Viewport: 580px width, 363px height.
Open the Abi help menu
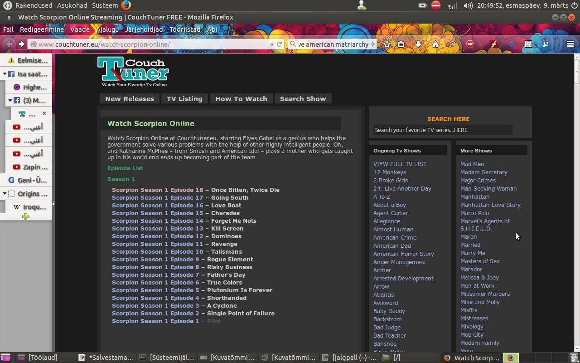(212, 29)
